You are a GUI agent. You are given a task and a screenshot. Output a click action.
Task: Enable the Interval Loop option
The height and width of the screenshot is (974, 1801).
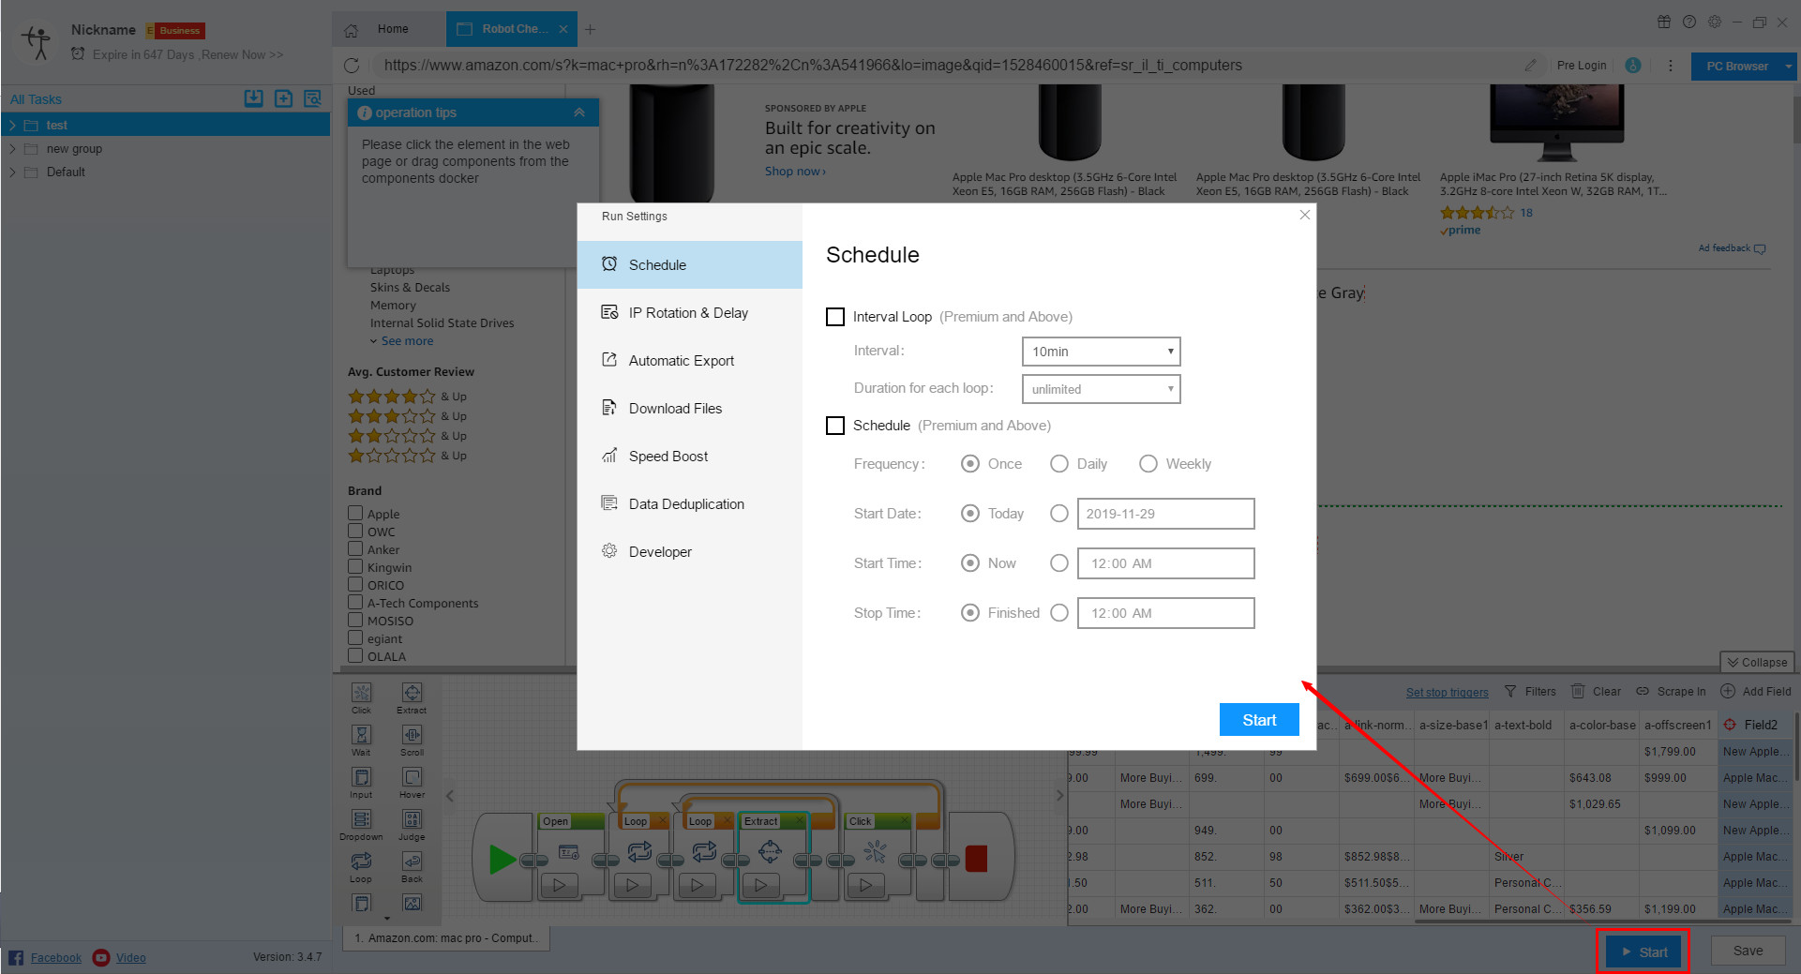click(x=835, y=317)
